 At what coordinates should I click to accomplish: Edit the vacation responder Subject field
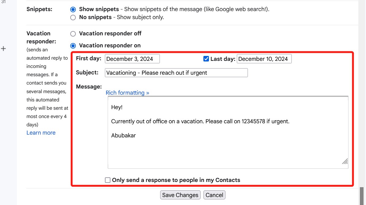(176, 73)
